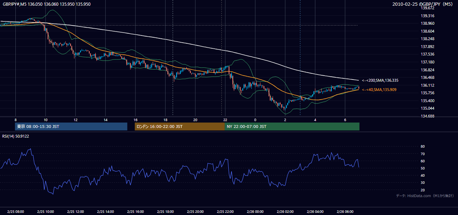Click the 136.468 price axis label
Screen dimensions: 458x215
coord(428,77)
